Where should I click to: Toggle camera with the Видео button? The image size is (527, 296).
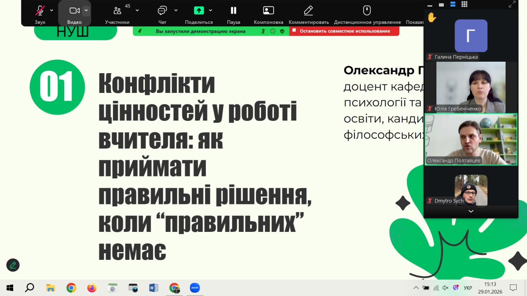pyautogui.click(x=74, y=11)
